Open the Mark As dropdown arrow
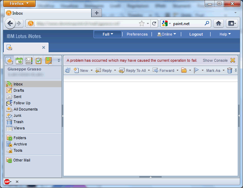 (x=223, y=70)
